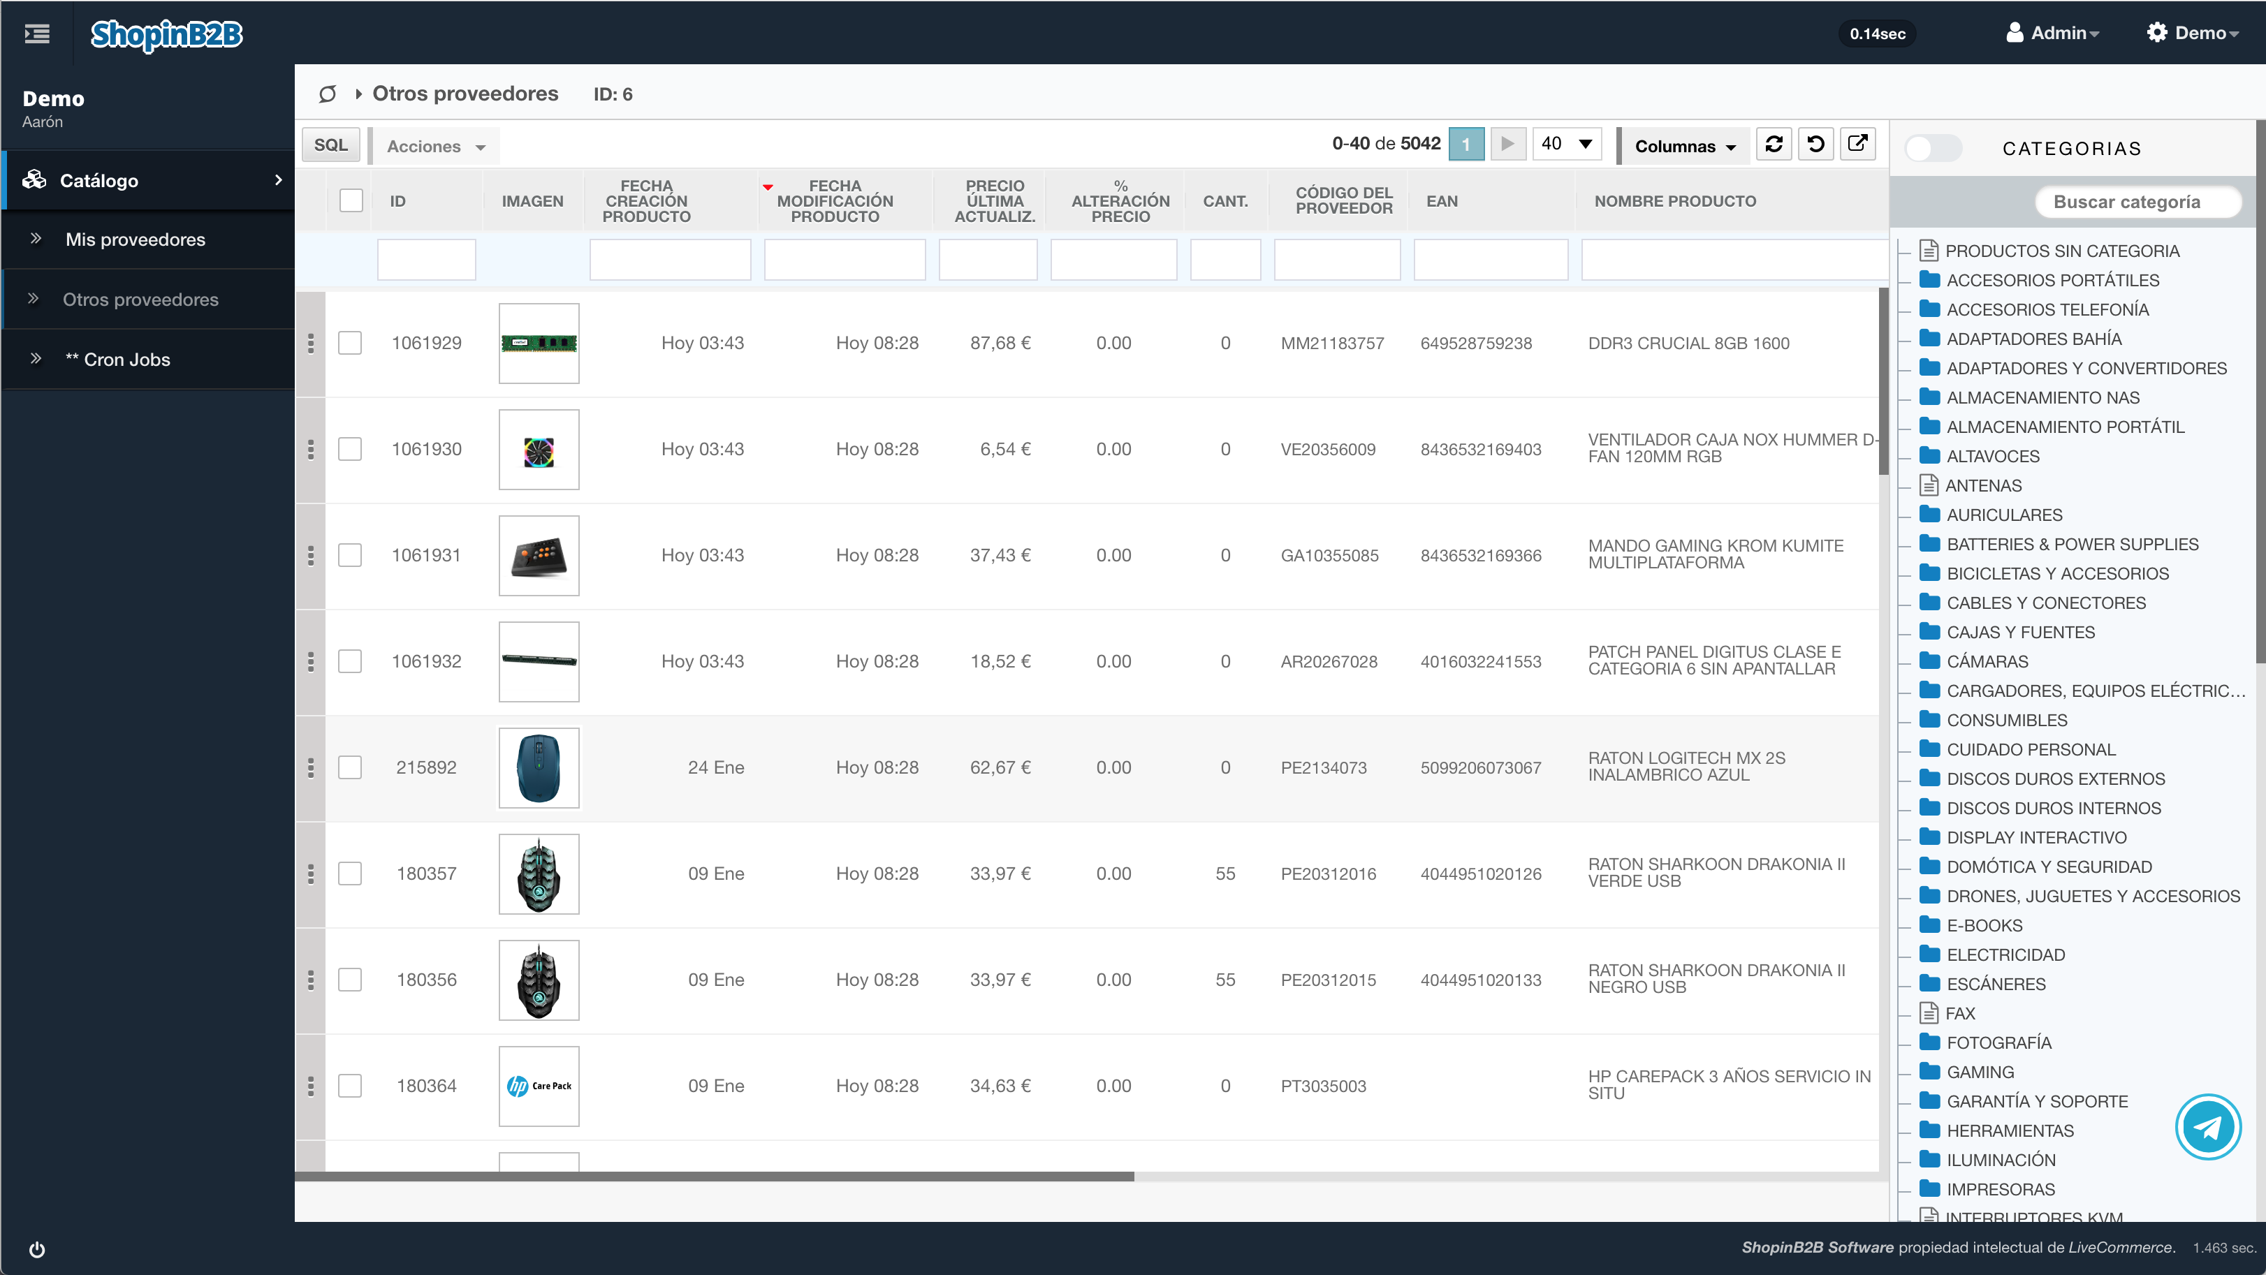Select checkbox for product 180364
The height and width of the screenshot is (1275, 2266).
pos(350,1086)
